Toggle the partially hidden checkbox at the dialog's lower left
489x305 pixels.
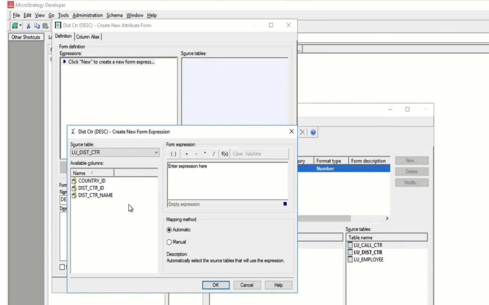[62, 267]
